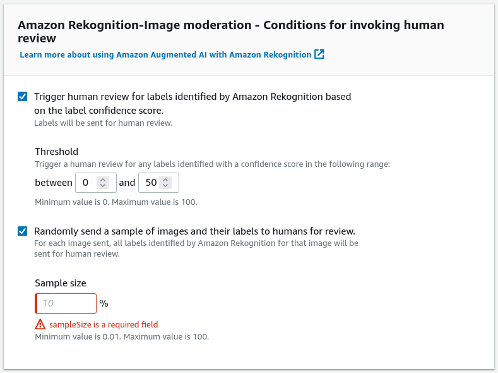The height and width of the screenshot is (373, 498).
Task: Increase the lower threshold with up arrow
Action: (x=103, y=180)
